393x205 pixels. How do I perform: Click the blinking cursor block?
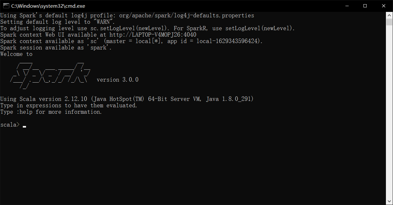tap(24, 126)
